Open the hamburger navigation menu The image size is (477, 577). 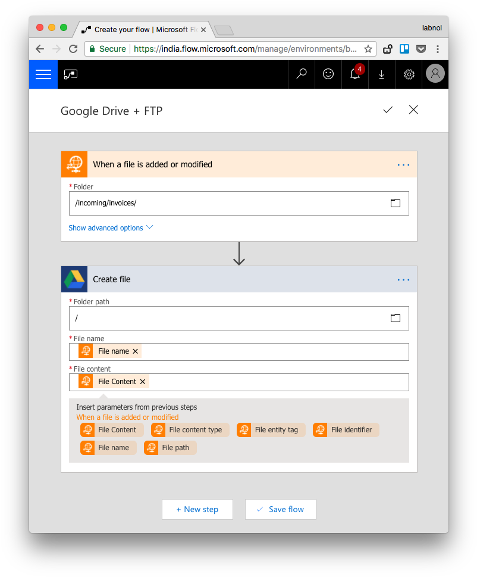click(43, 74)
